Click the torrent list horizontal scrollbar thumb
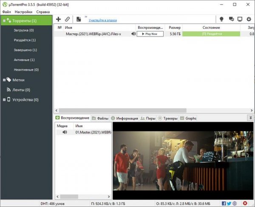 click(123, 111)
